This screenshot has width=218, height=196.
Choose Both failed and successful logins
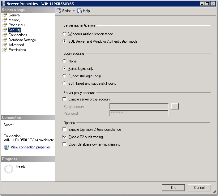click(64, 83)
